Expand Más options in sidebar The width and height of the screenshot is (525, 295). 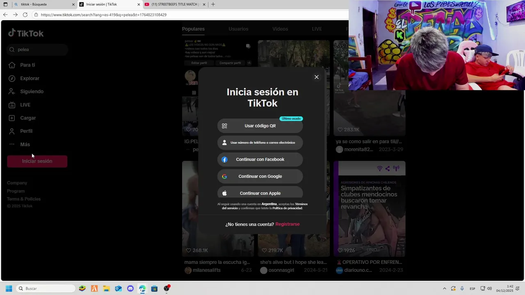(25, 144)
